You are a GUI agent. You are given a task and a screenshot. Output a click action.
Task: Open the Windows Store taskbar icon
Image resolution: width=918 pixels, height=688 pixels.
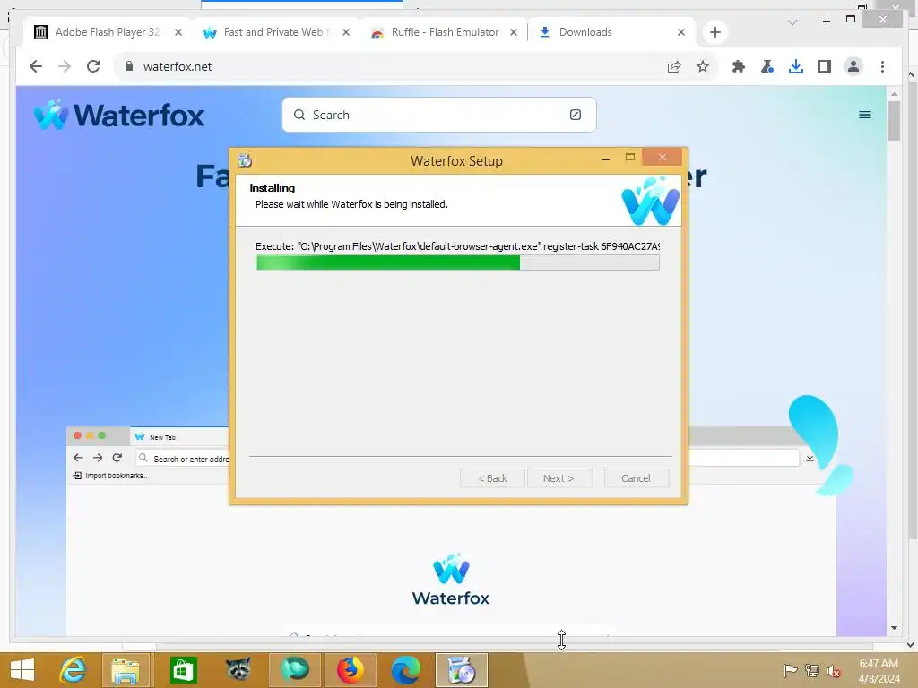pyautogui.click(x=183, y=670)
